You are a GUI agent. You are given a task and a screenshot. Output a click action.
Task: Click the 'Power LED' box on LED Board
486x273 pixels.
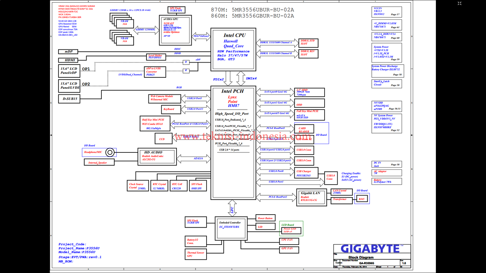tap(292, 230)
